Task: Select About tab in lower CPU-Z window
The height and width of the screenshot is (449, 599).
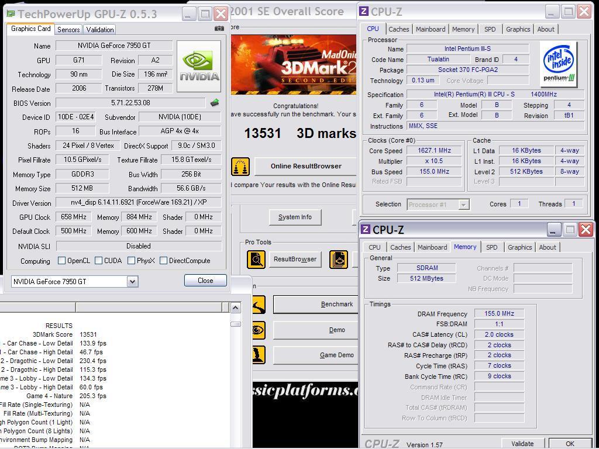Action: point(548,247)
